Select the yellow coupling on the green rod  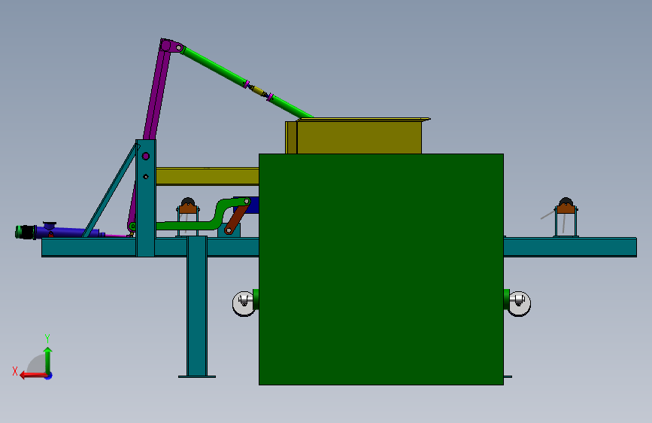[x=258, y=91]
